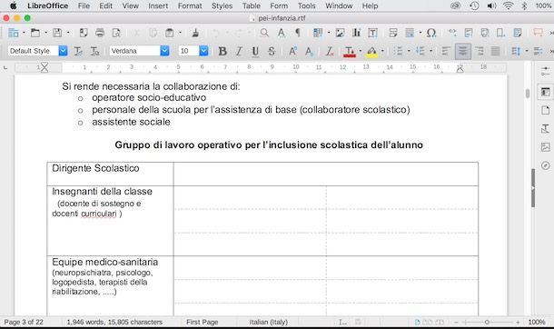The width and height of the screenshot is (554, 329).
Task: Click the Insert Bookmark icon
Action: [x=500, y=33]
